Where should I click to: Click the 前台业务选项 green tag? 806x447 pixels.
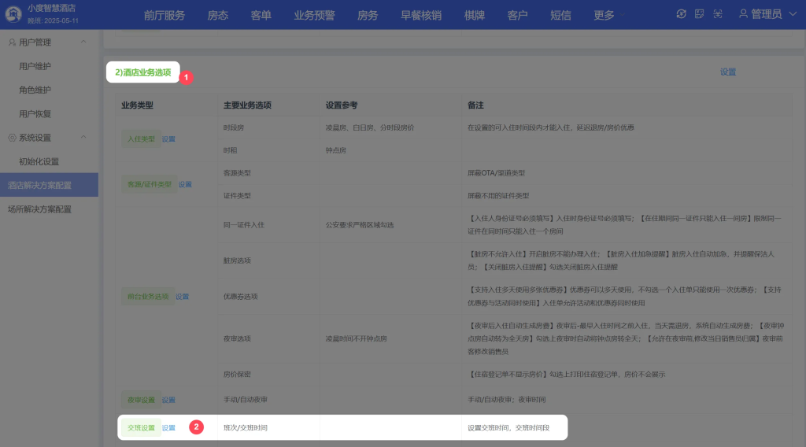[147, 297]
